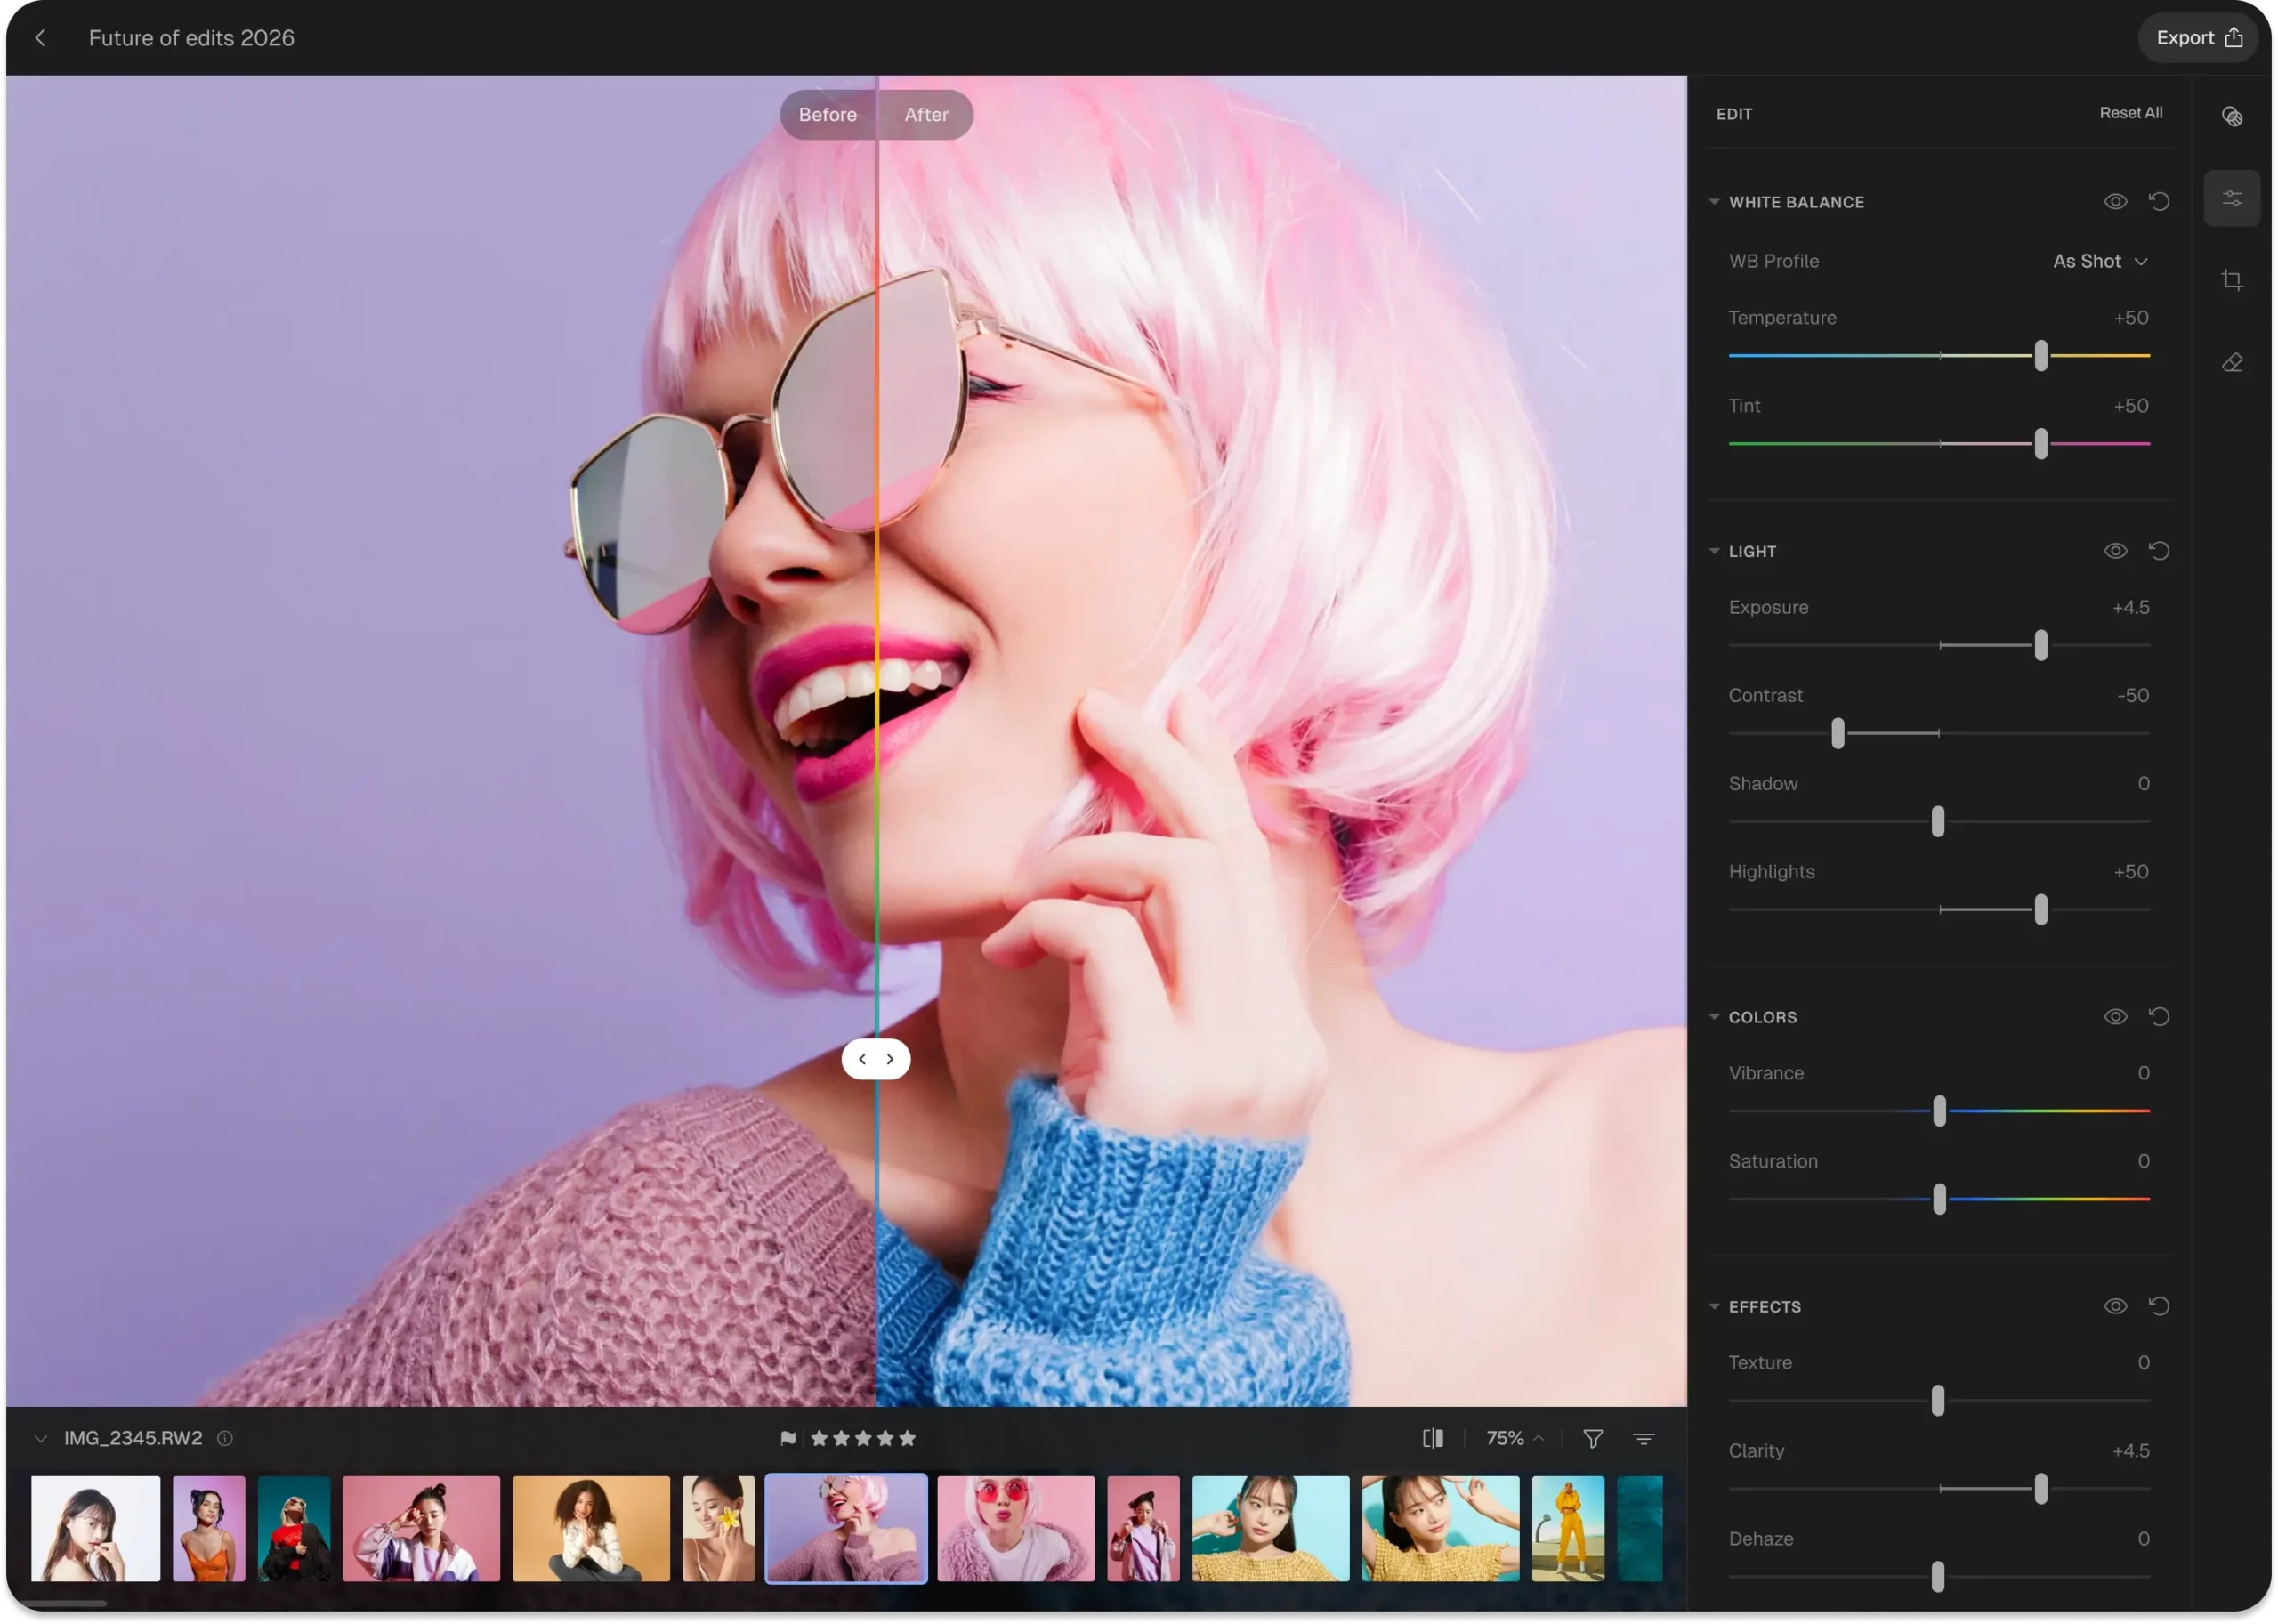Toggle the Effects section eye icon

click(2115, 1306)
